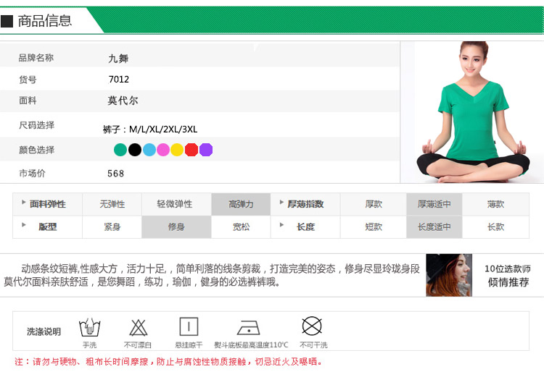Screen dimensions: 544x377
Task: Click the 倾情推荐 recommendation text
Action: pyautogui.click(x=508, y=282)
